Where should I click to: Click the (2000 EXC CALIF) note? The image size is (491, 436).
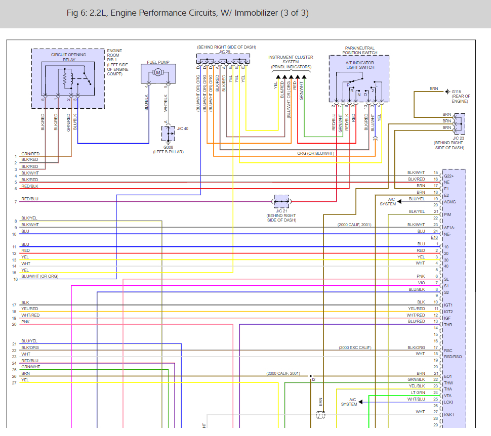(x=355, y=347)
